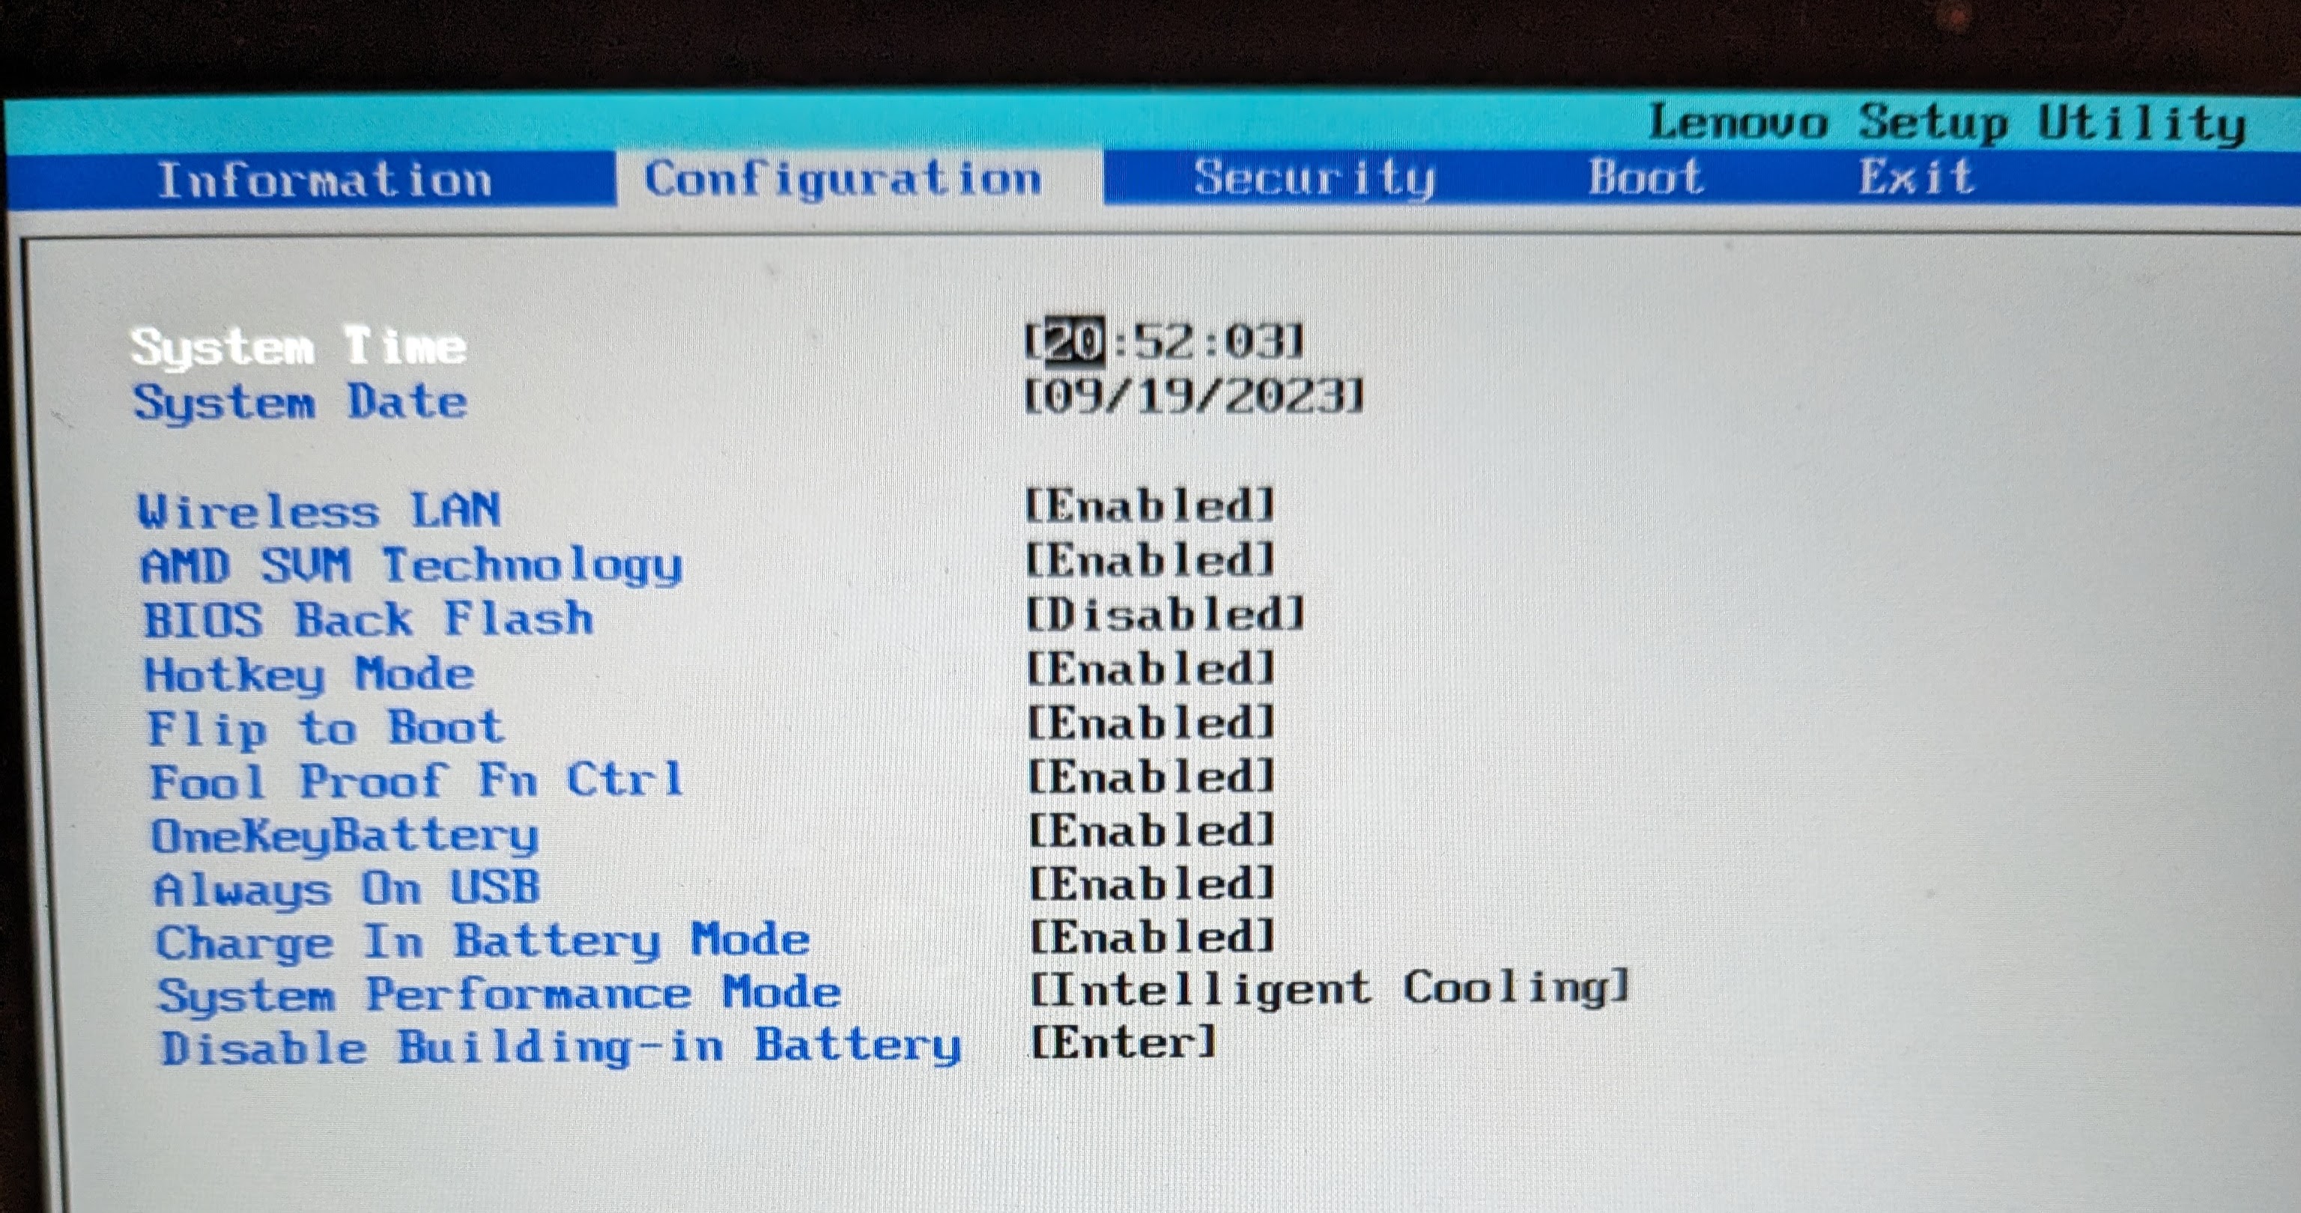Open the Information tab
Screen dimensions: 2301x1213
coord(324,180)
